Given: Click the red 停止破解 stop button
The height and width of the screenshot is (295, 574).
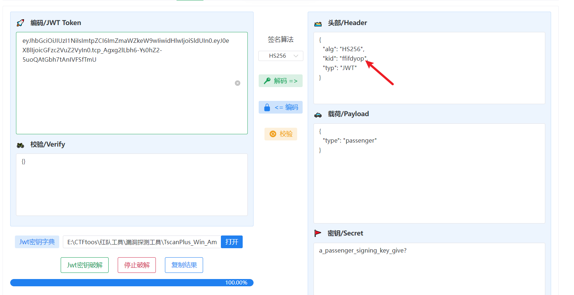Looking at the screenshot, I should pos(137,265).
